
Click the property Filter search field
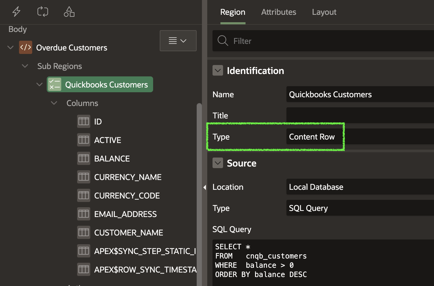pyautogui.click(x=323, y=41)
